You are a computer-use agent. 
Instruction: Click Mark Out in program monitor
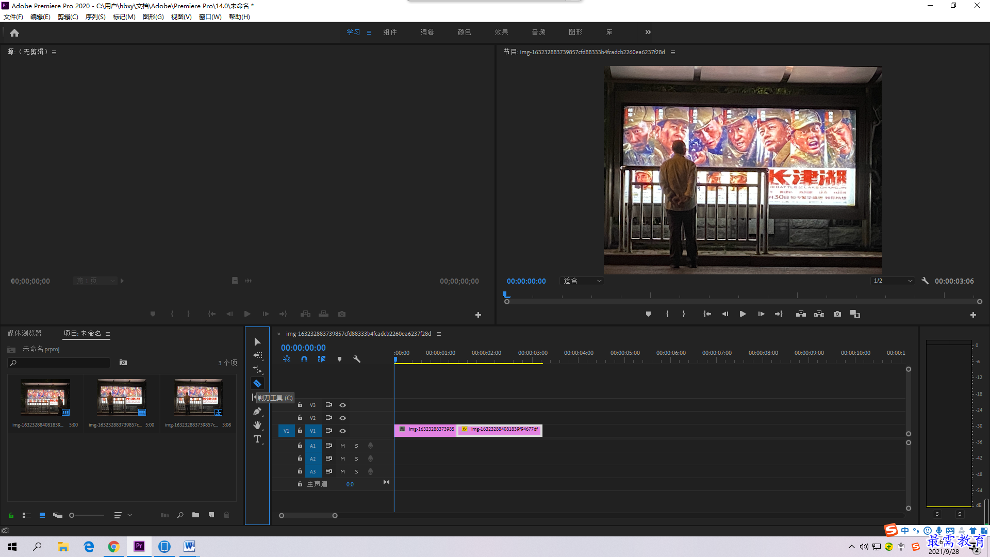tap(684, 314)
